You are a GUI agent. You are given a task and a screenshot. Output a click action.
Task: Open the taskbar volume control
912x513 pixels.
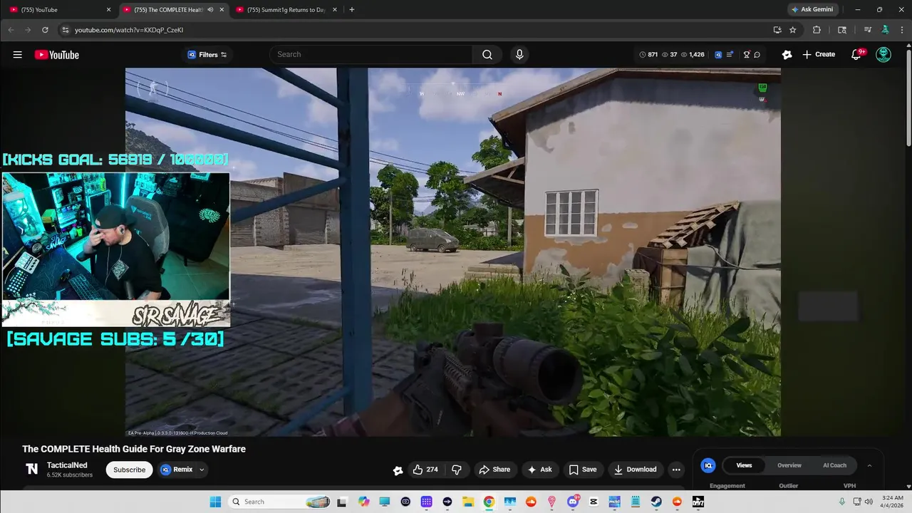pyautogui.click(x=868, y=502)
